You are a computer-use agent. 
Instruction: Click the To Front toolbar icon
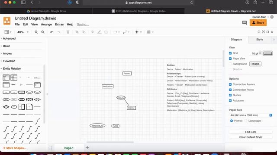click(77, 32)
